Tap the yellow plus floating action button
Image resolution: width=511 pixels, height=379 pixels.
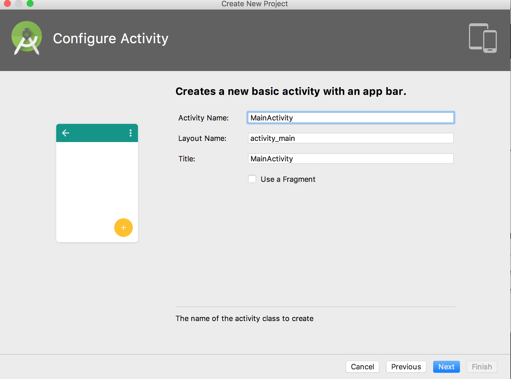click(123, 228)
